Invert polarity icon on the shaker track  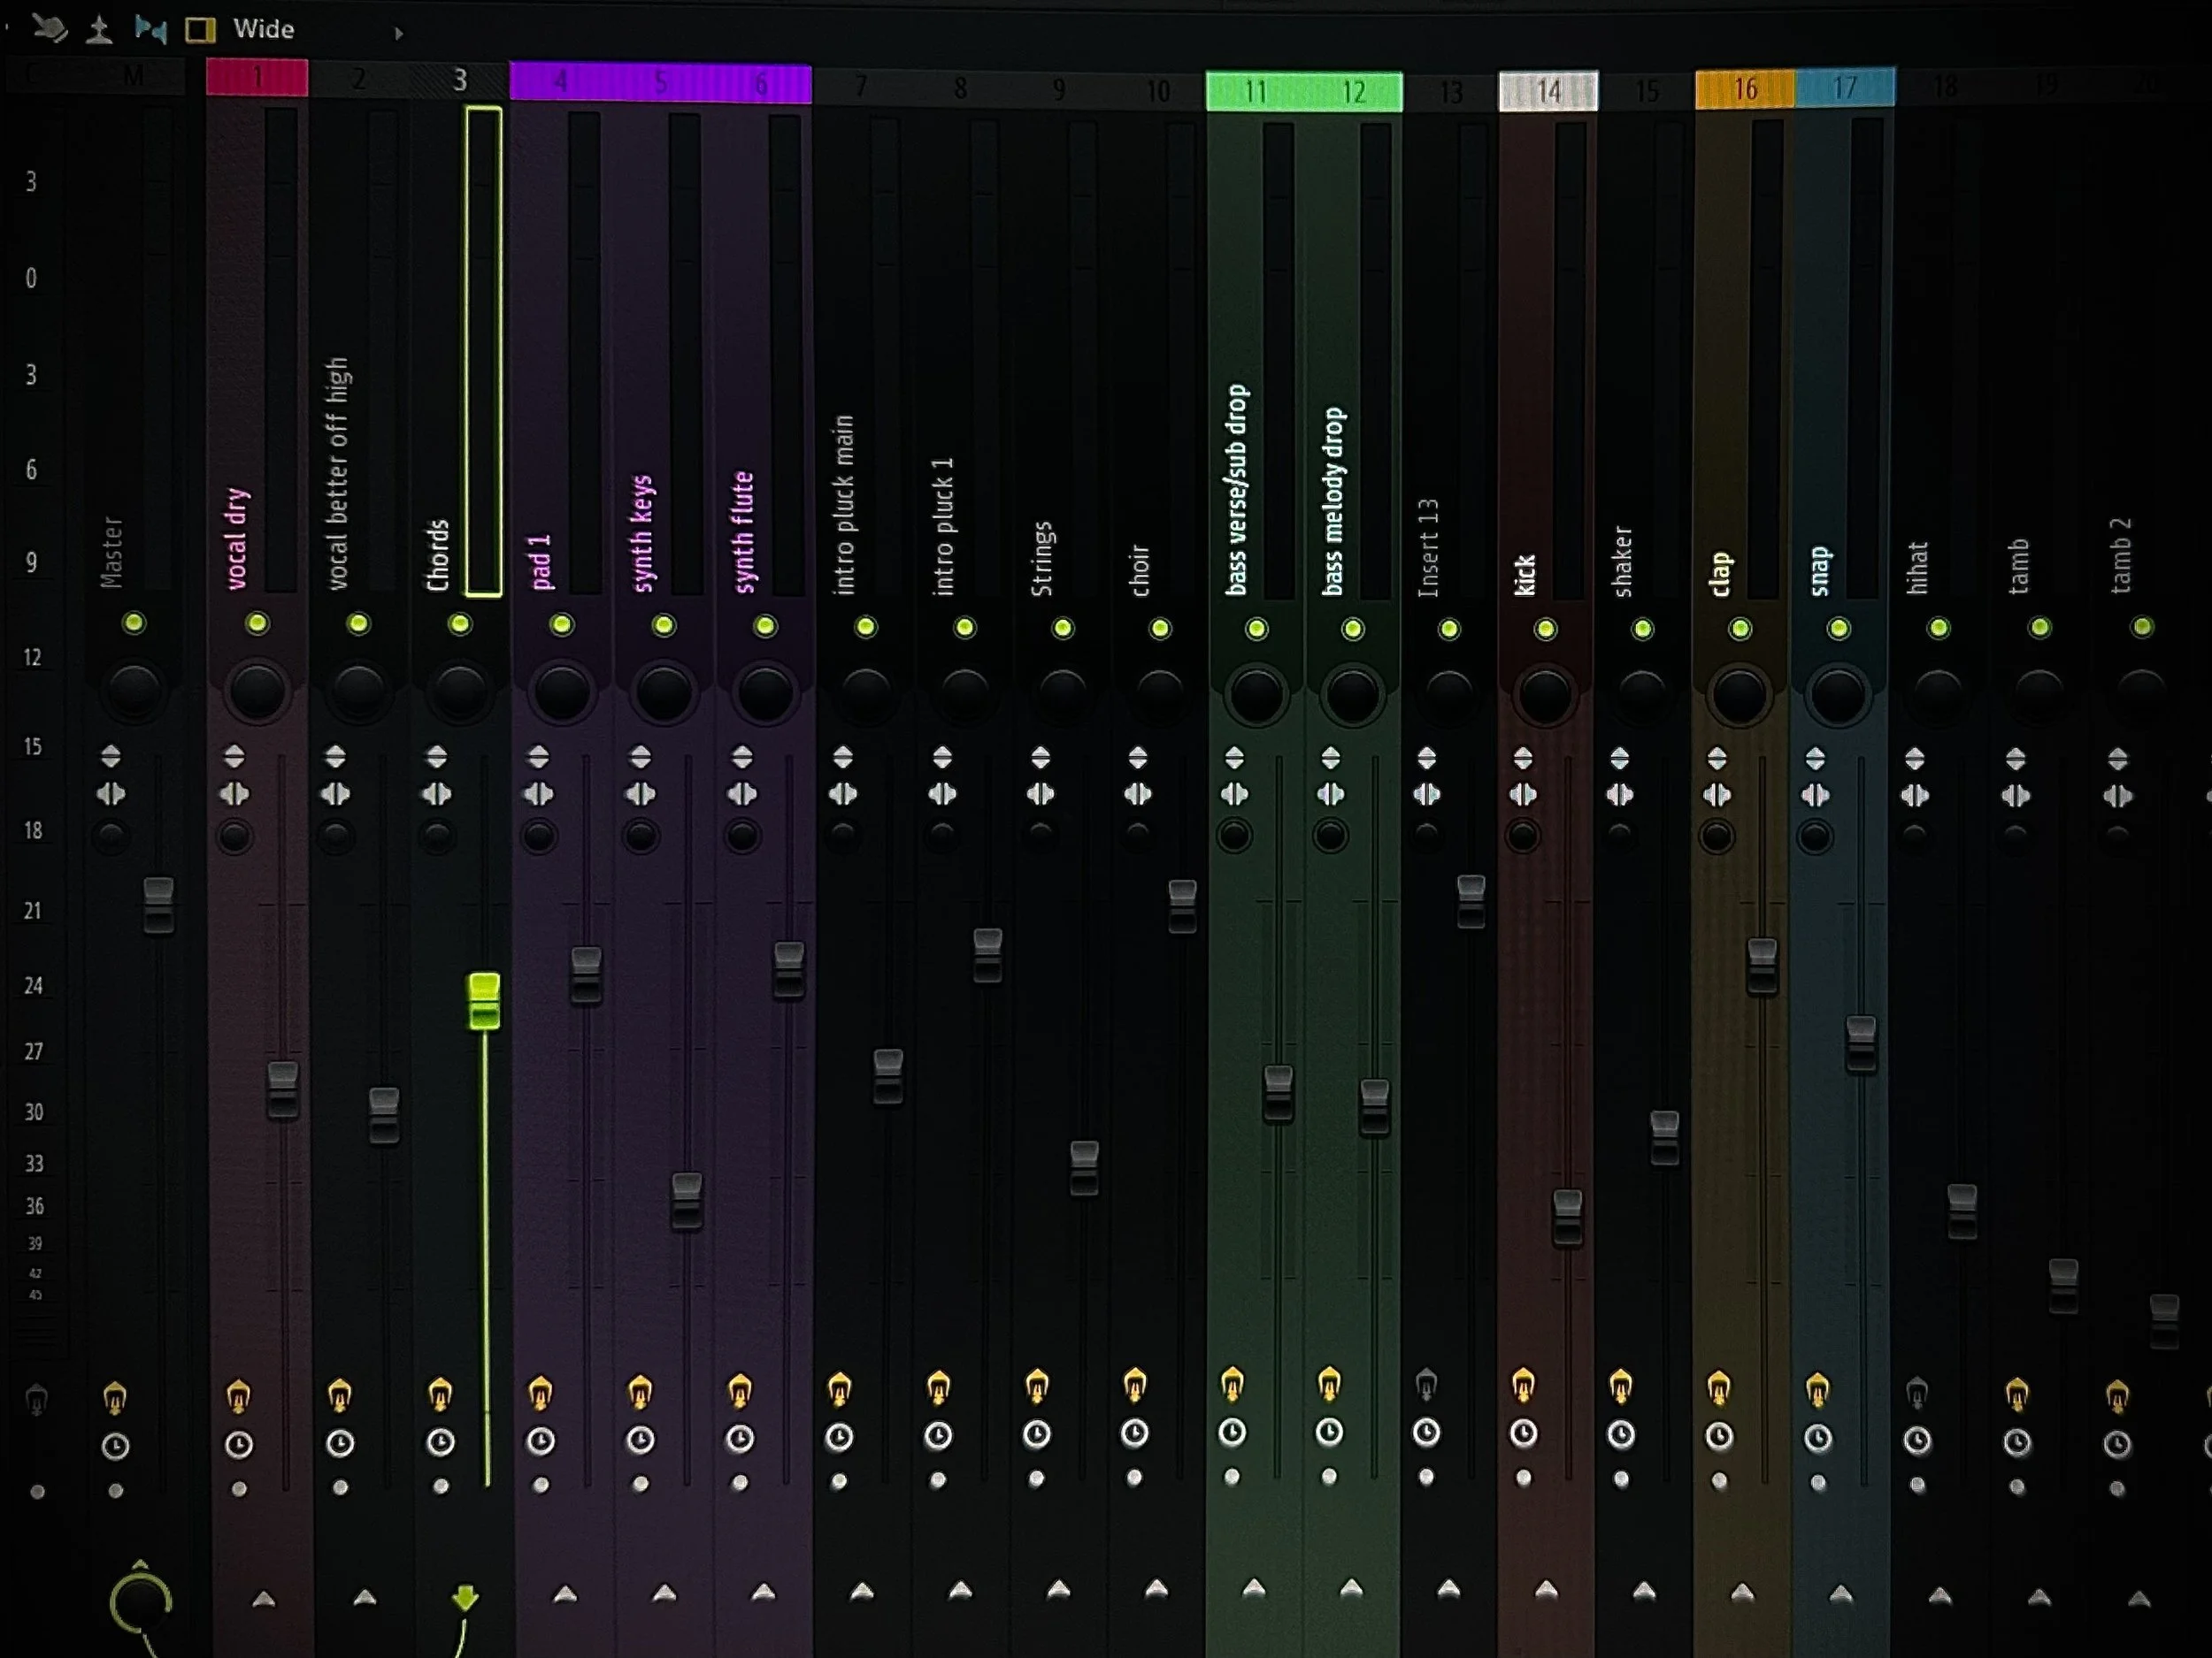click(1619, 758)
